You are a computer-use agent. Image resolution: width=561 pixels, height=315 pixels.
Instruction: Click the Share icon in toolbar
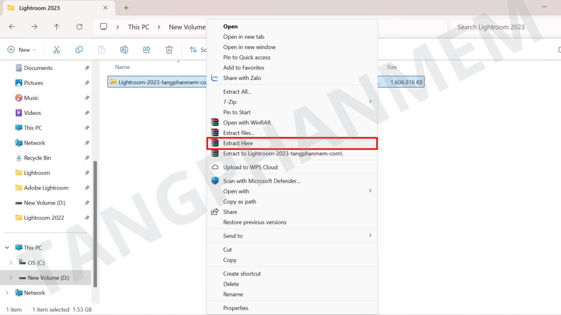point(147,50)
